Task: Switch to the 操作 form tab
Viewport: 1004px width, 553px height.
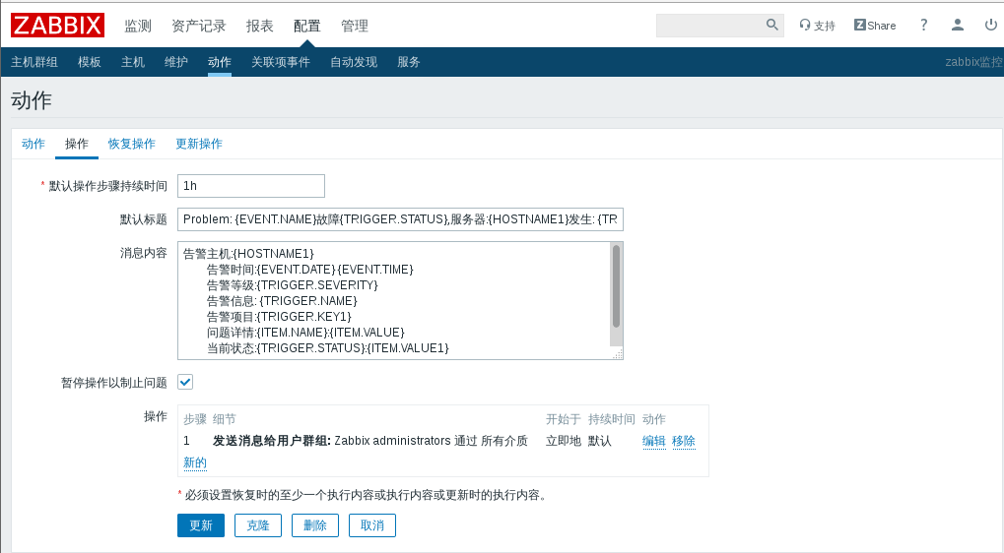Action: (x=76, y=144)
